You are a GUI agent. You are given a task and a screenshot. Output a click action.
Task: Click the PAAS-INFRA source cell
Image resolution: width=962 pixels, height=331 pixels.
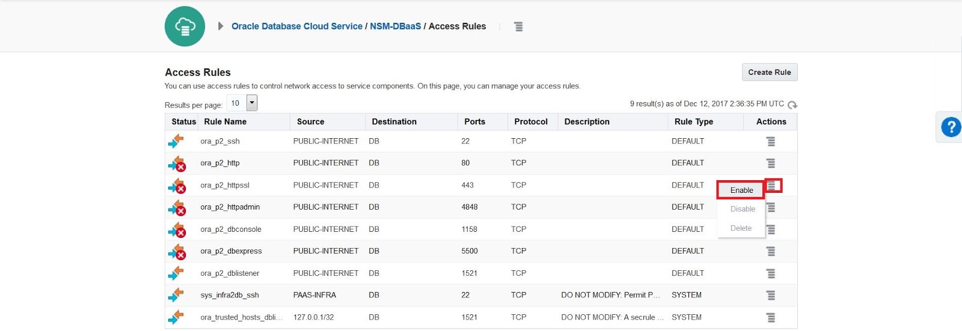tap(314, 295)
